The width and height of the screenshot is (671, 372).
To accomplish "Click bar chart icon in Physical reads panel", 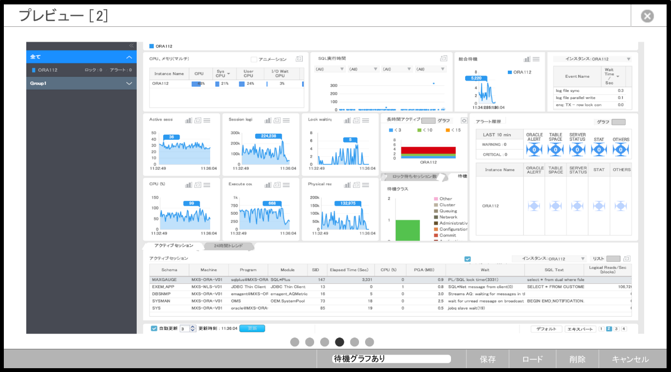I will [348, 185].
